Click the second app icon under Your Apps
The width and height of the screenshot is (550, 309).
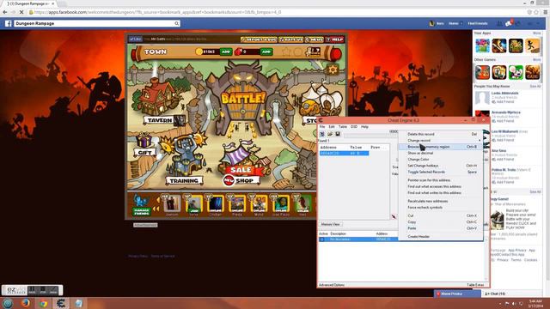(499, 45)
